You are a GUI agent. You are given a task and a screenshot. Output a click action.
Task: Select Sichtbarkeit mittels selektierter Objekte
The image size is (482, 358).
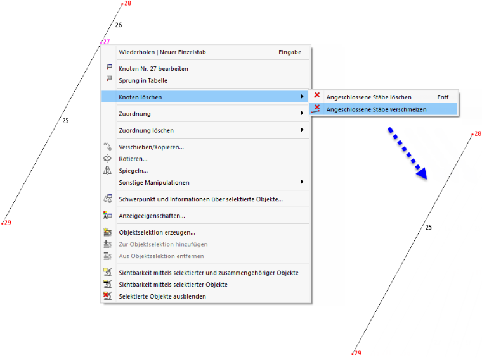pos(205,285)
